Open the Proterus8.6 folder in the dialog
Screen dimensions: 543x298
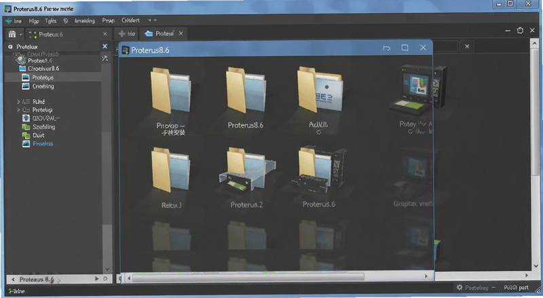[246, 91]
